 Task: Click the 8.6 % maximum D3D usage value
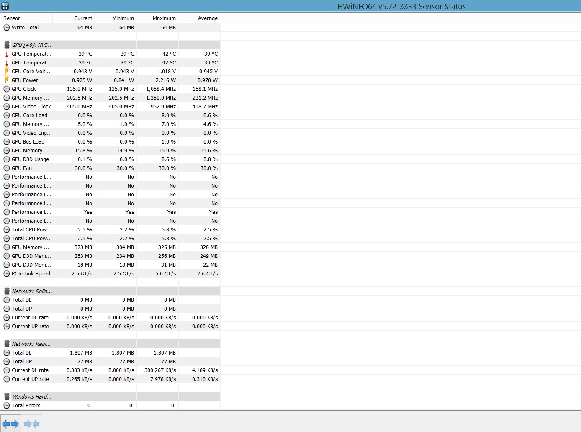(x=169, y=159)
